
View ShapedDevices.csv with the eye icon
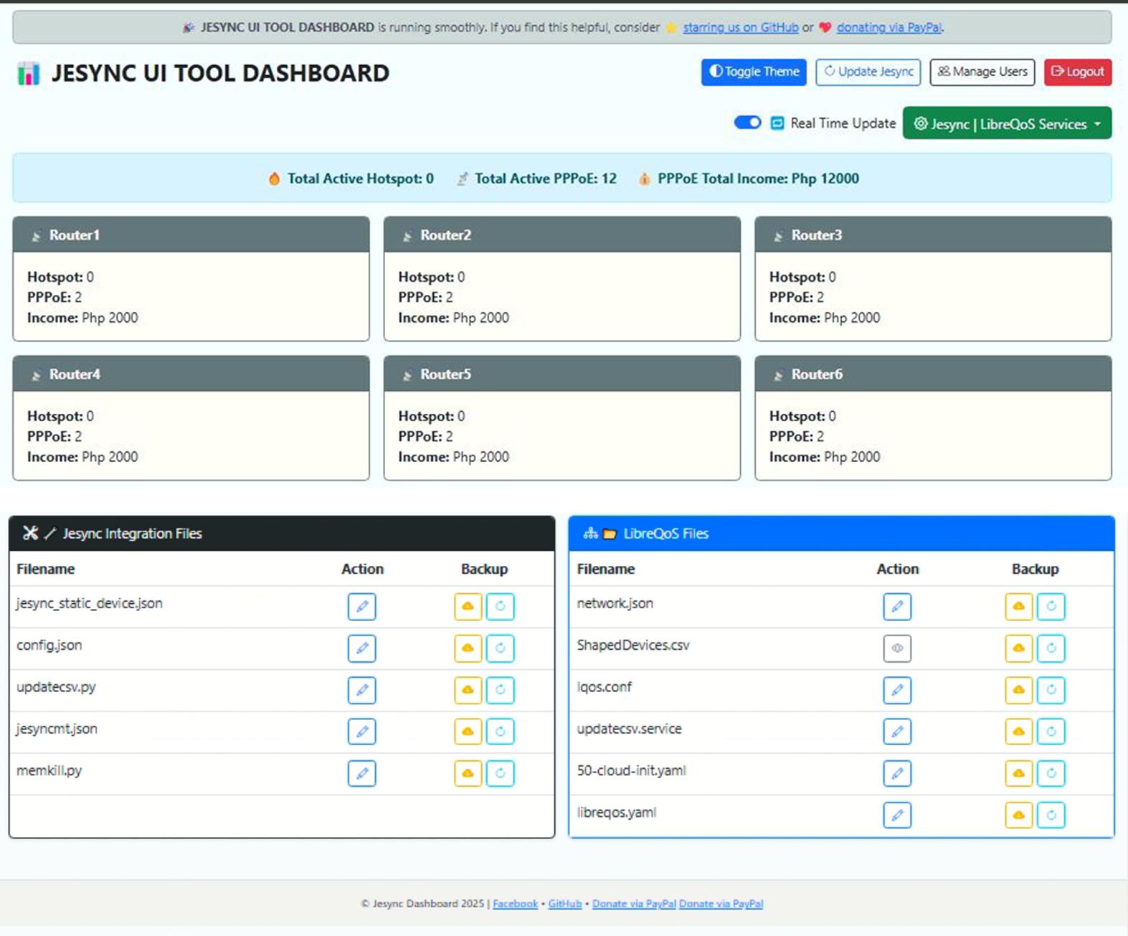897,648
